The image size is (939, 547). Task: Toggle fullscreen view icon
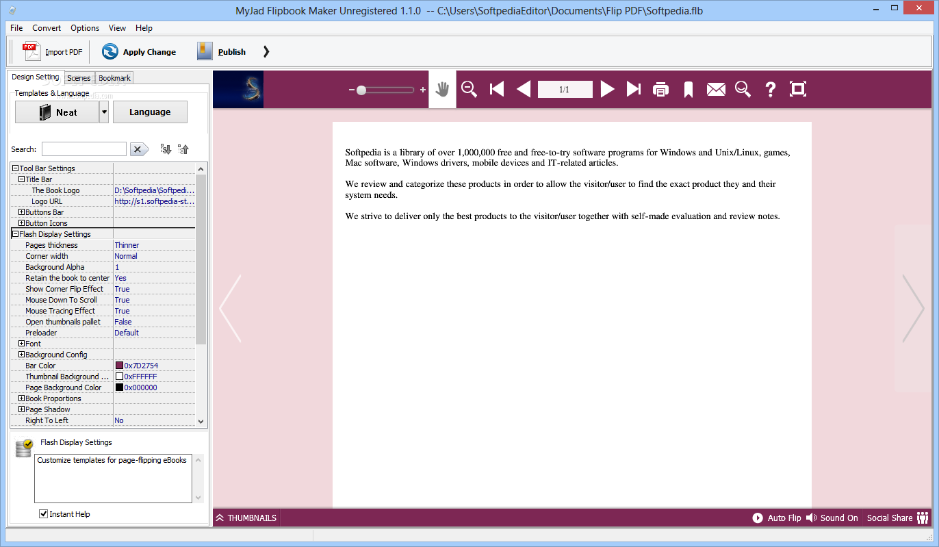pyautogui.click(x=798, y=89)
